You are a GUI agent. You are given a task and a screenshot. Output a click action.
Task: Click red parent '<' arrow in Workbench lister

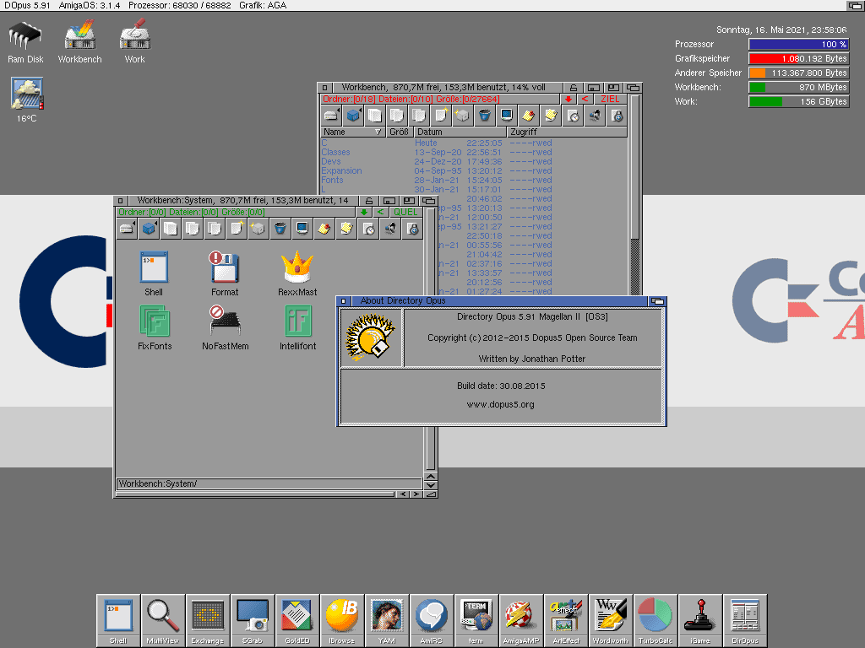tap(585, 100)
